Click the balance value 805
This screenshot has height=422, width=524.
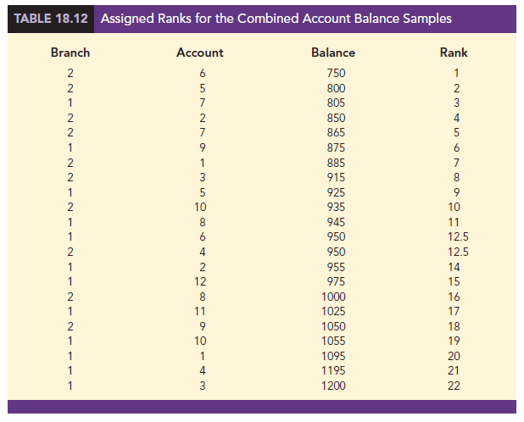click(334, 103)
